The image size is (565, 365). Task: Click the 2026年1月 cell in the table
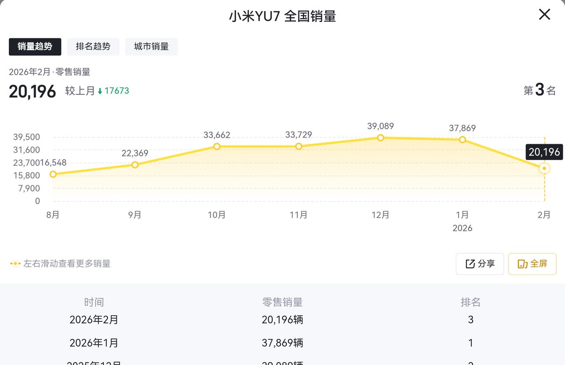pyautogui.click(x=94, y=343)
